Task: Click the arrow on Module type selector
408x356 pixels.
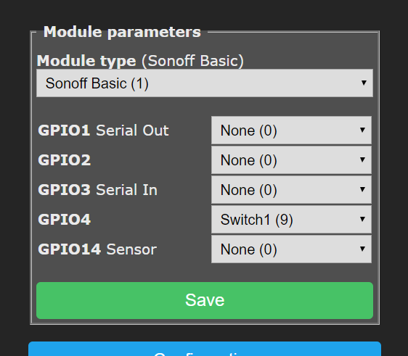Action: pos(364,83)
